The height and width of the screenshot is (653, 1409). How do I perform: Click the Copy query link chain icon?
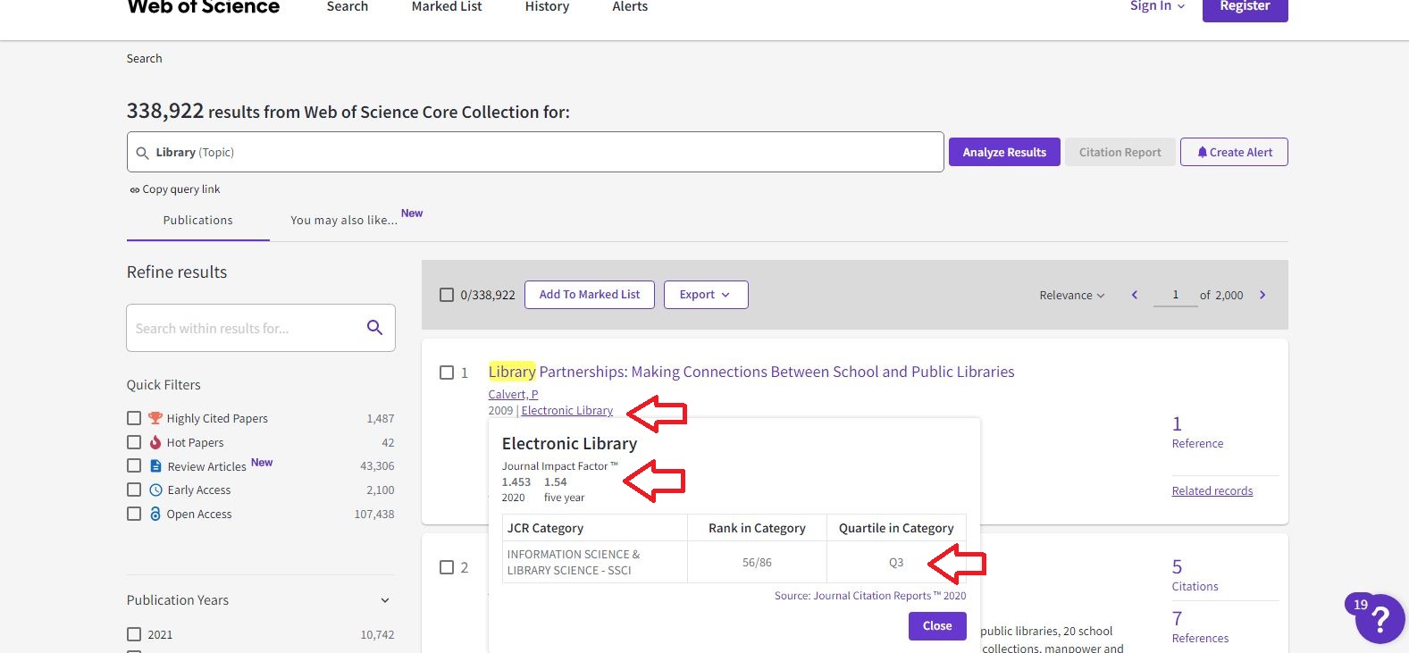click(x=134, y=189)
